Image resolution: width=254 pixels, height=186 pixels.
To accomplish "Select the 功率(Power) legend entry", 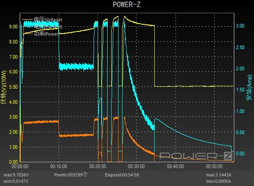I will 41,34.
